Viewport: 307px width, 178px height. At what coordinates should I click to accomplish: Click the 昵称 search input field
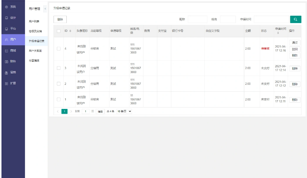(197, 19)
